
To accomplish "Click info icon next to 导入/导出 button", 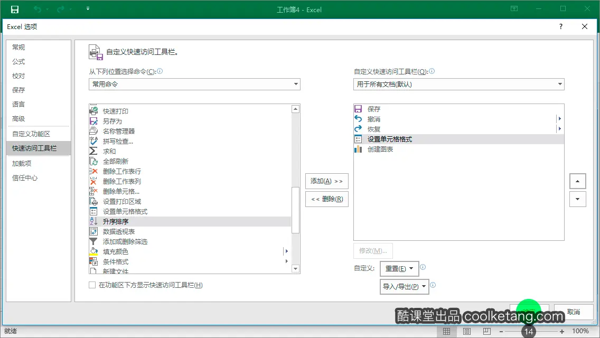I will tap(433, 285).
